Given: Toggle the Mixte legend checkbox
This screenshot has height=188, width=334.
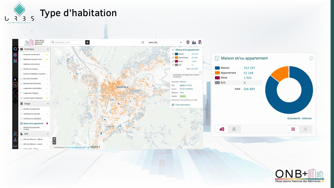Looking at the screenshot, I should coord(173,61).
